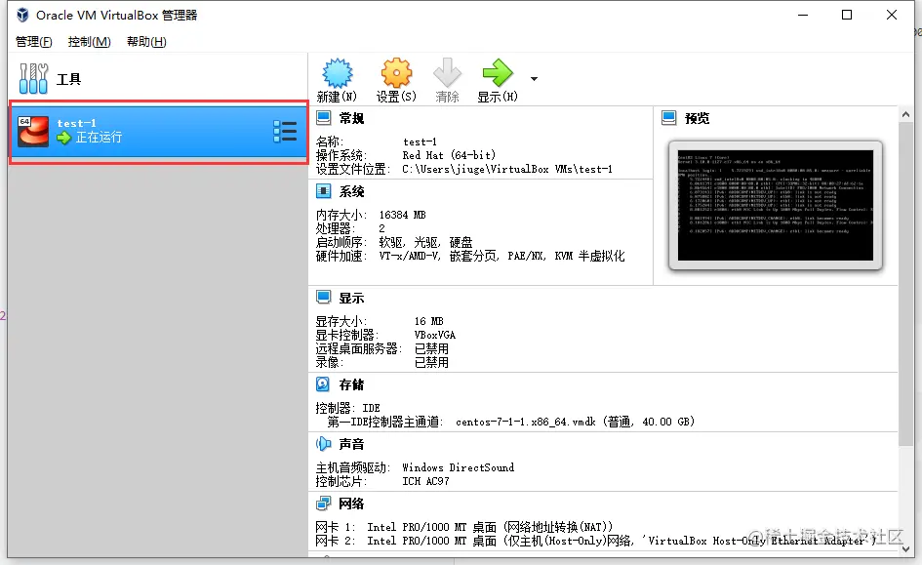The image size is (922, 565).
Task: Open the 声音 section heading link
Action: point(351,444)
